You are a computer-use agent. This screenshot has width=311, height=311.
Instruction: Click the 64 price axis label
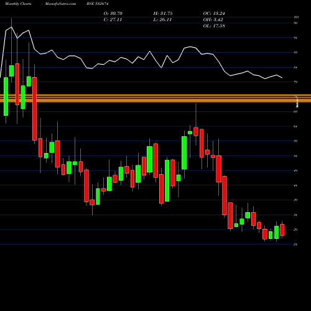click(x=295, y=126)
